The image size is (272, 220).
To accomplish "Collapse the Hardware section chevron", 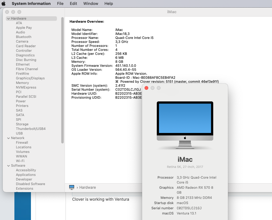I will tap(8, 19).
